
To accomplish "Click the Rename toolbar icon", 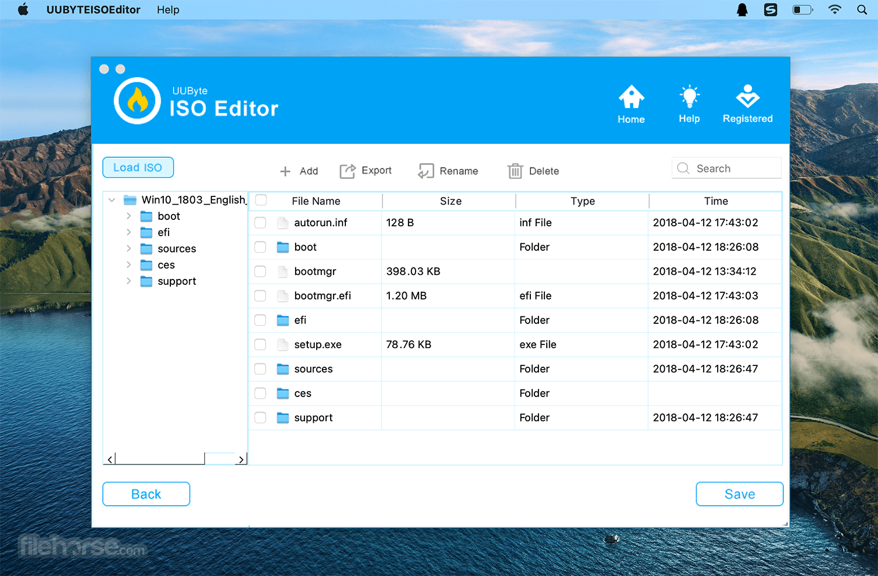I will coord(426,171).
